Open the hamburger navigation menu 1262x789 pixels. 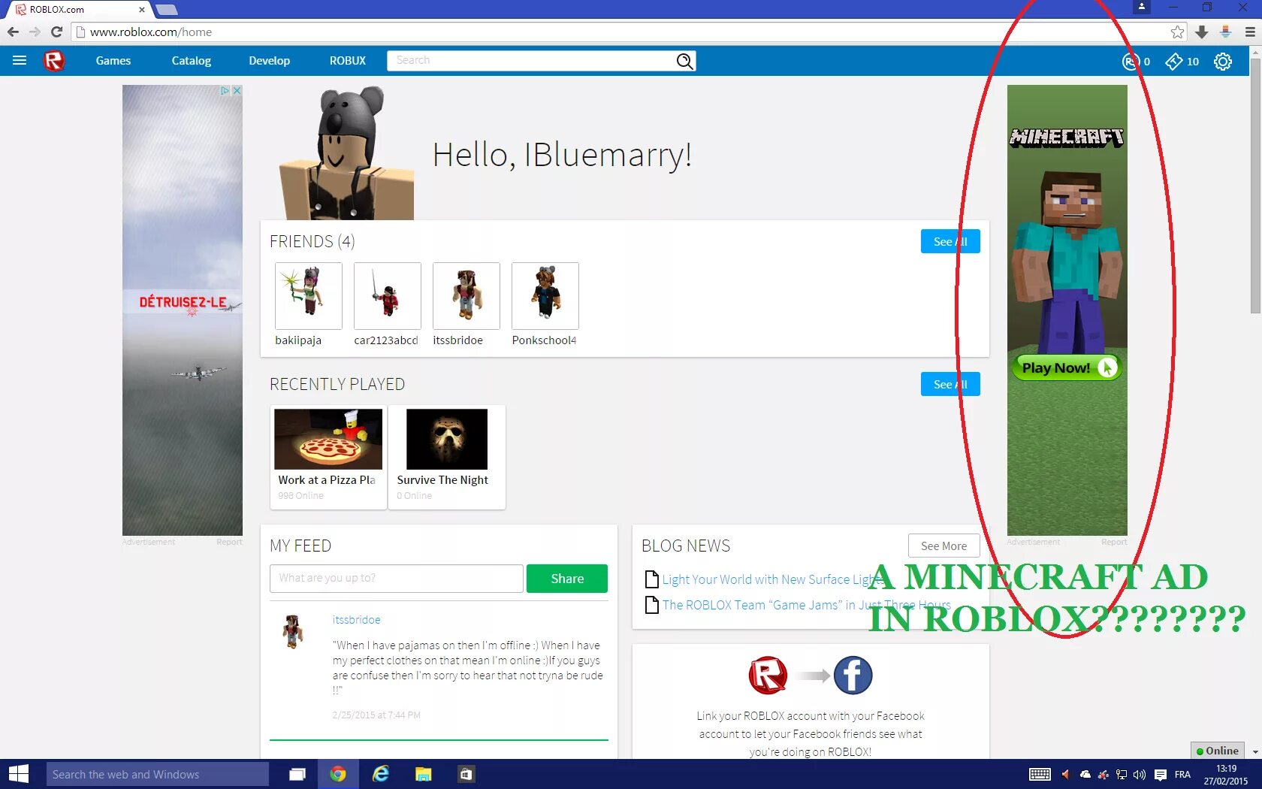pyautogui.click(x=20, y=61)
